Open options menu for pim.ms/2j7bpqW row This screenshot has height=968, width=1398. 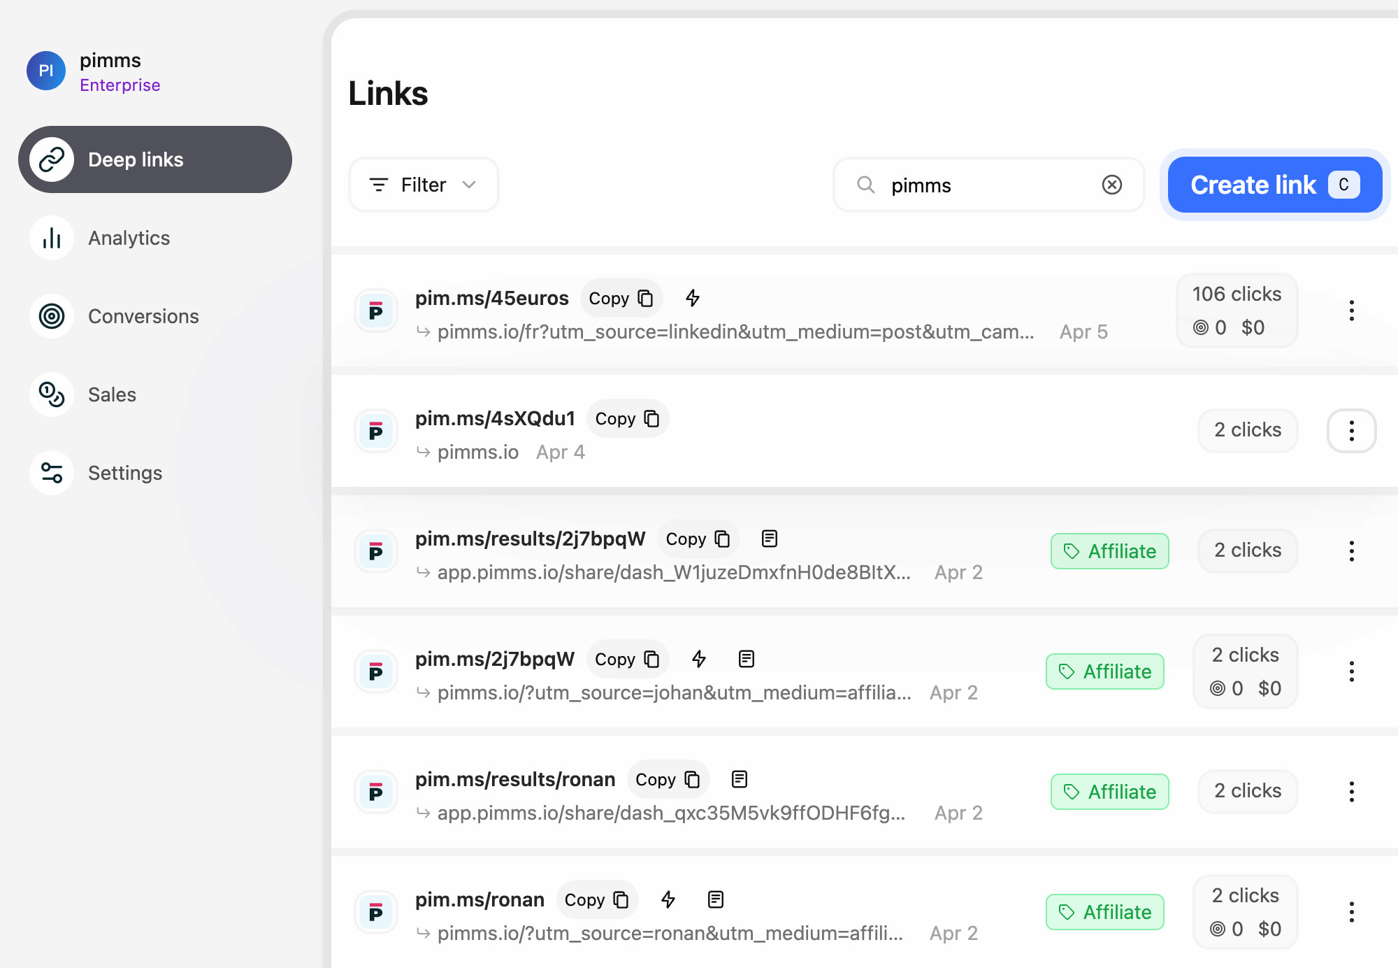pyautogui.click(x=1351, y=671)
